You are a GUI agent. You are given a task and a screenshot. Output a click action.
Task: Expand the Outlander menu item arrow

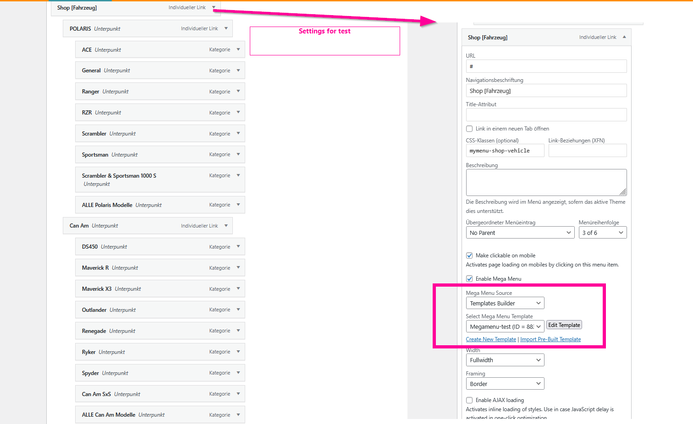238,310
